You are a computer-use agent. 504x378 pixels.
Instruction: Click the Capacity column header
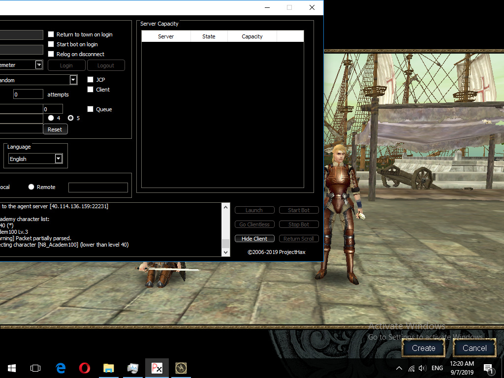click(252, 36)
